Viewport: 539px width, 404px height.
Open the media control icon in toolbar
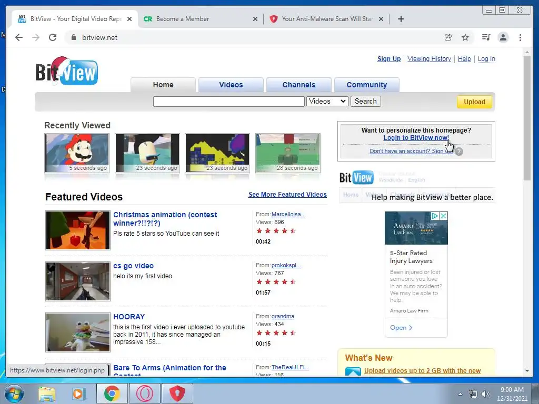click(486, 37)
